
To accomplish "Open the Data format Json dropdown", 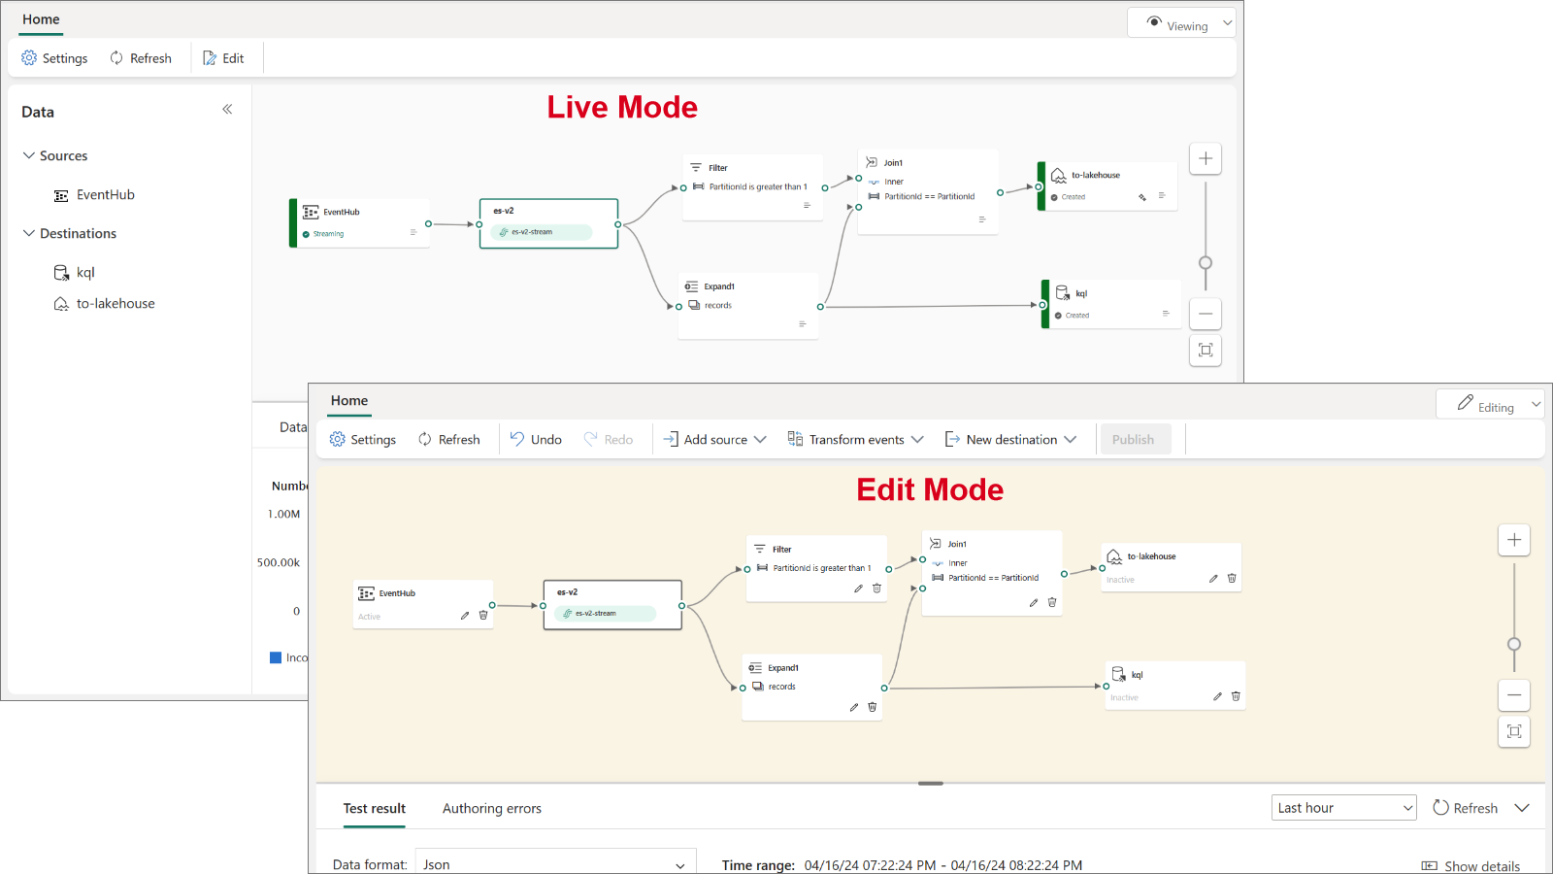I will [556, 863].
